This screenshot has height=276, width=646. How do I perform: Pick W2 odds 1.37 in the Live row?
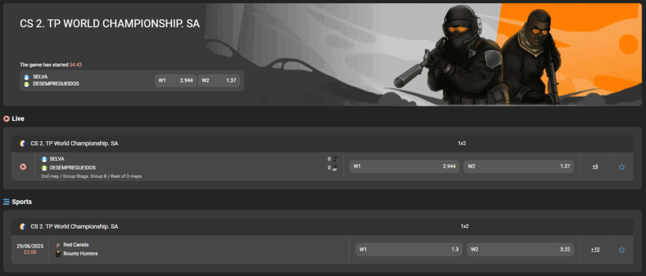point(519,167)
